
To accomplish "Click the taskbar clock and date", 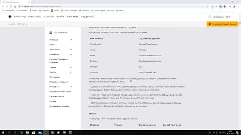I will tap(230, 132).
